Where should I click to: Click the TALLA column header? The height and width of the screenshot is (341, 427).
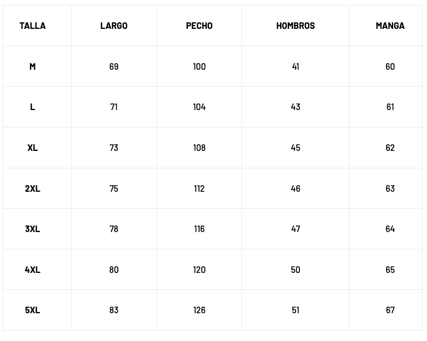33,26
